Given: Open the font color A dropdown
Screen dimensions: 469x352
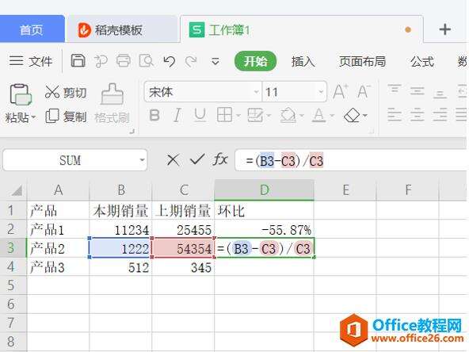Looking at the screenshot, I should (x=332, y=116).
